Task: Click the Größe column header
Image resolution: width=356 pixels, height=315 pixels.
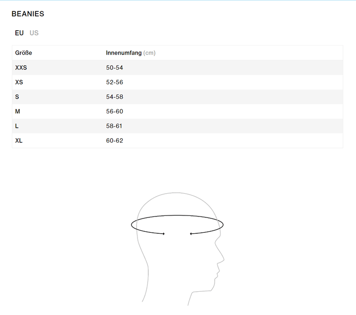Action: (x=24, y=53)
